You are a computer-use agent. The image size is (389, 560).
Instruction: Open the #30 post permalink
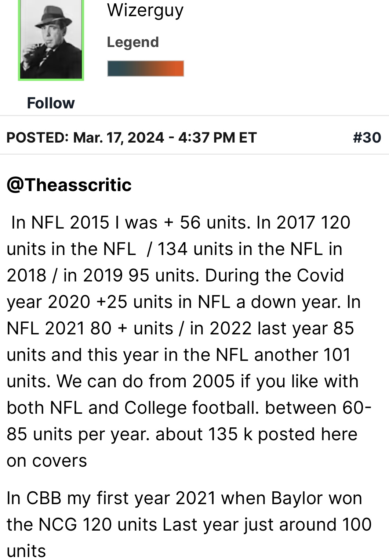367,137
